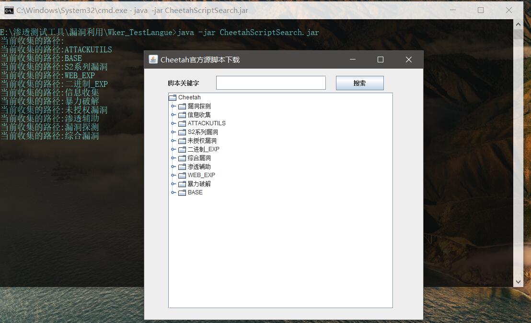Click the ATTACKUTILS folder icon
Screen dimensions: 531x323
(x=182, y=123)
